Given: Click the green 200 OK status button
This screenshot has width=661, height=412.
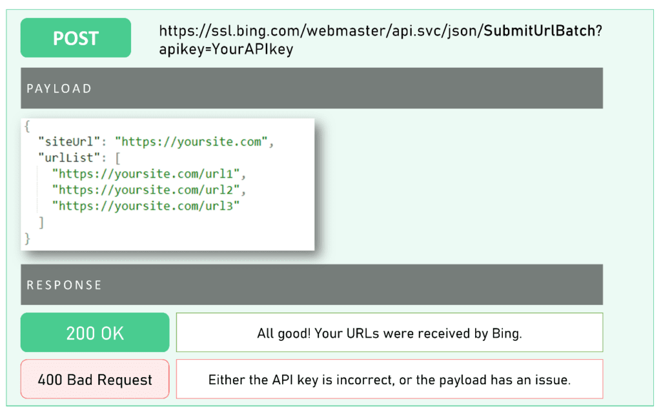Looking at the screenshot, I should [95, 333].
